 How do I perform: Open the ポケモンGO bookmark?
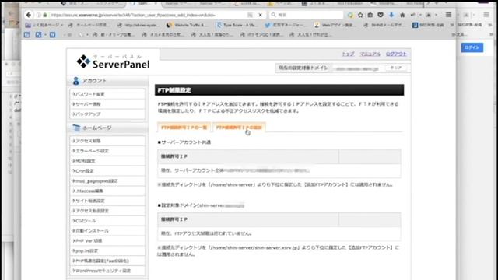pyautogui.click(x=263, y=34)
